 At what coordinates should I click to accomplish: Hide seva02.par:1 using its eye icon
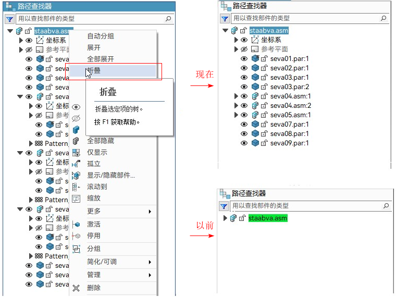tap(244, 68)
